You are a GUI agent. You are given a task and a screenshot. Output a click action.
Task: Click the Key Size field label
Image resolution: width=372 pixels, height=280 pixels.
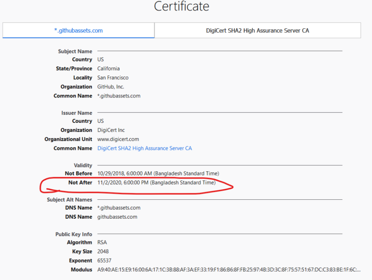82,252
